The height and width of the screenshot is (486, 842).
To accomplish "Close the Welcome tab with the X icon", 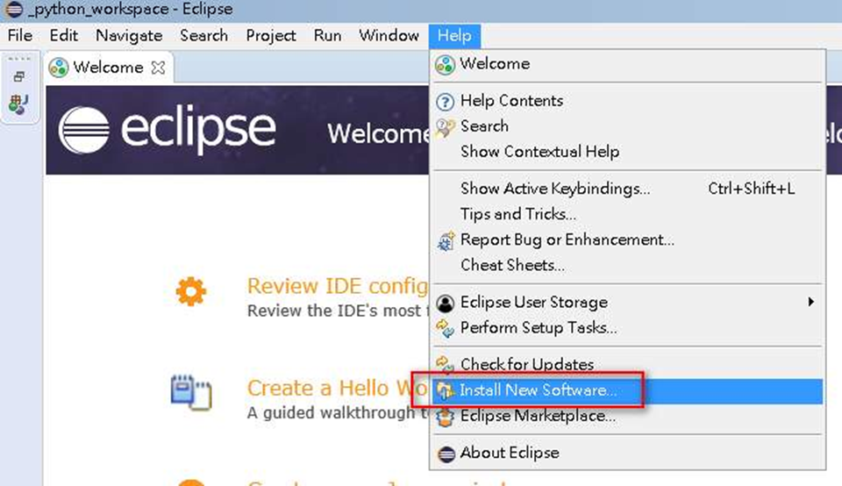I will (x=158, y=68).
